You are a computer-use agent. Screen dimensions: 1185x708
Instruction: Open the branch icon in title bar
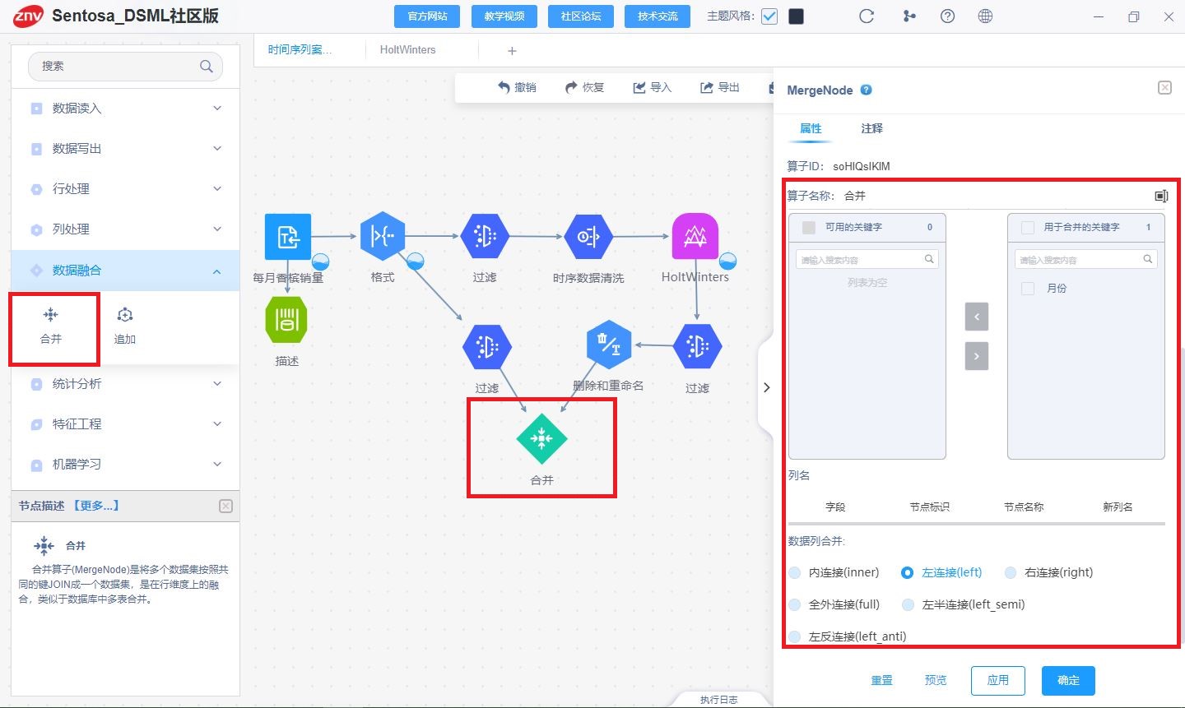[908, 16]
